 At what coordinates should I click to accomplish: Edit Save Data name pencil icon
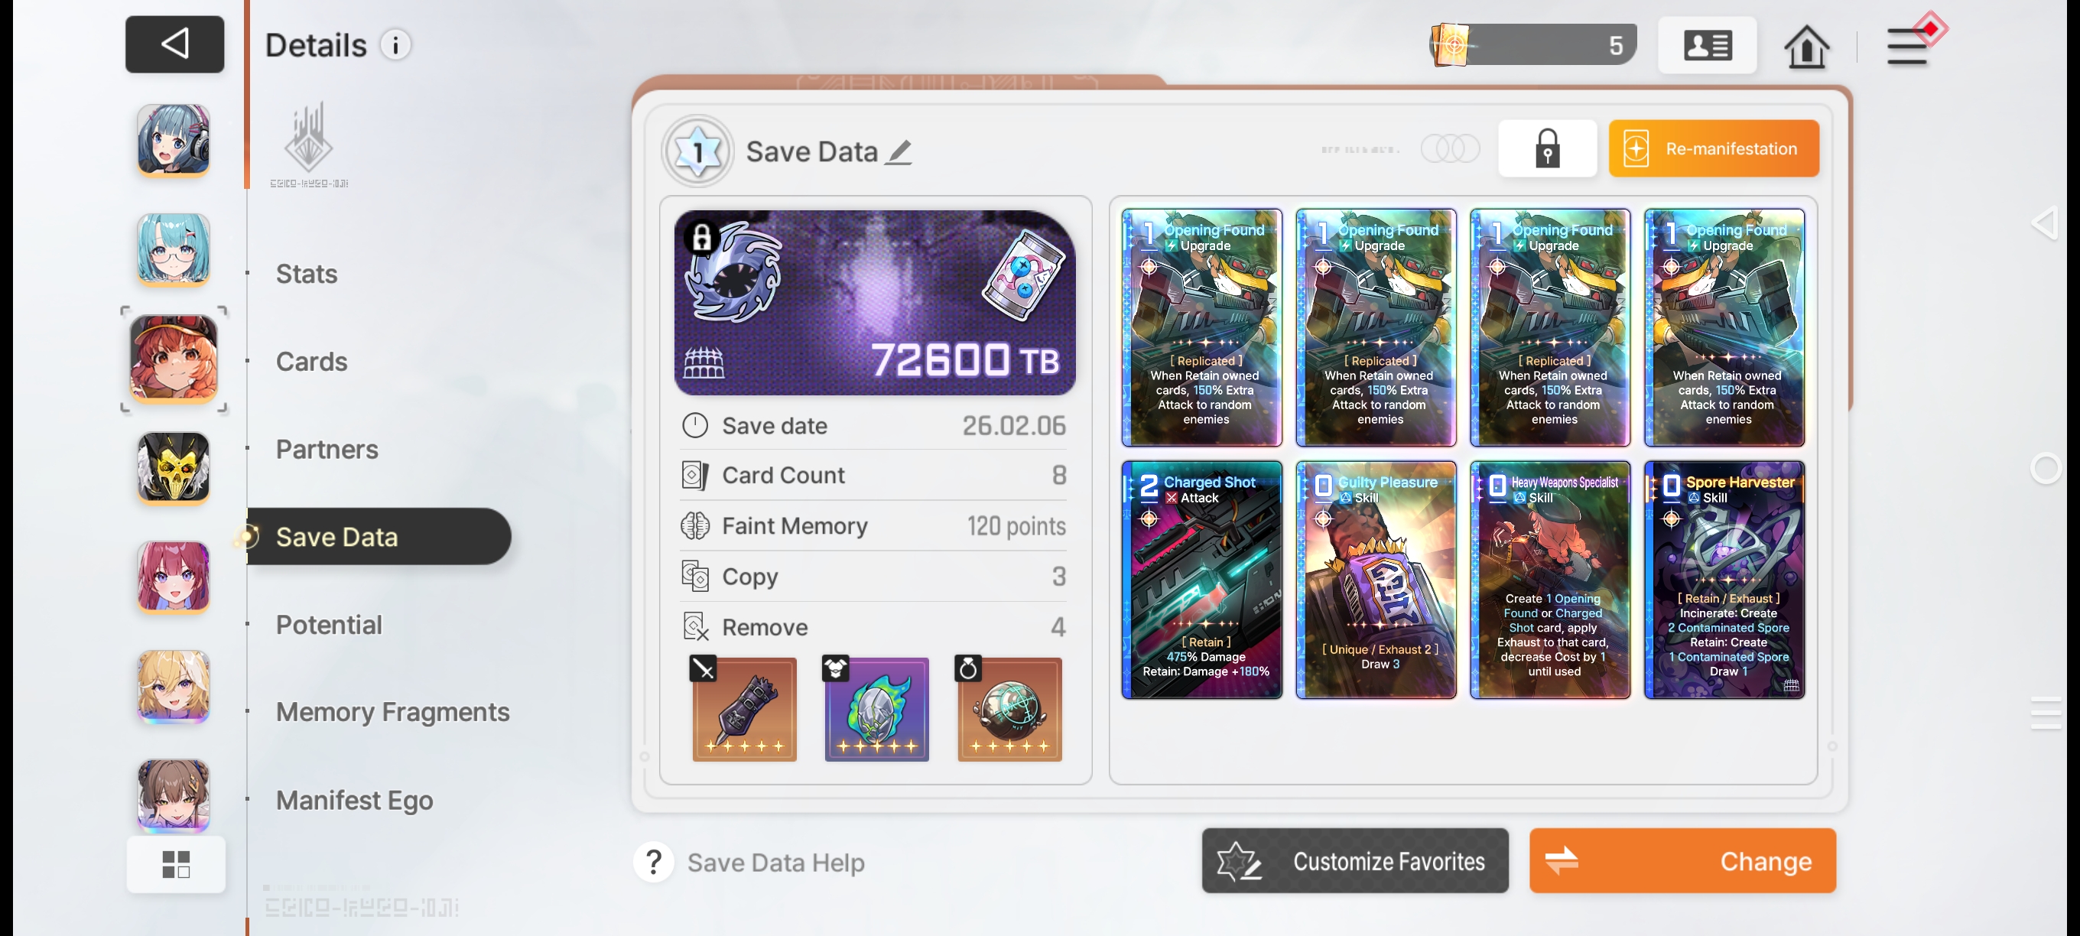tap(898, 152)
